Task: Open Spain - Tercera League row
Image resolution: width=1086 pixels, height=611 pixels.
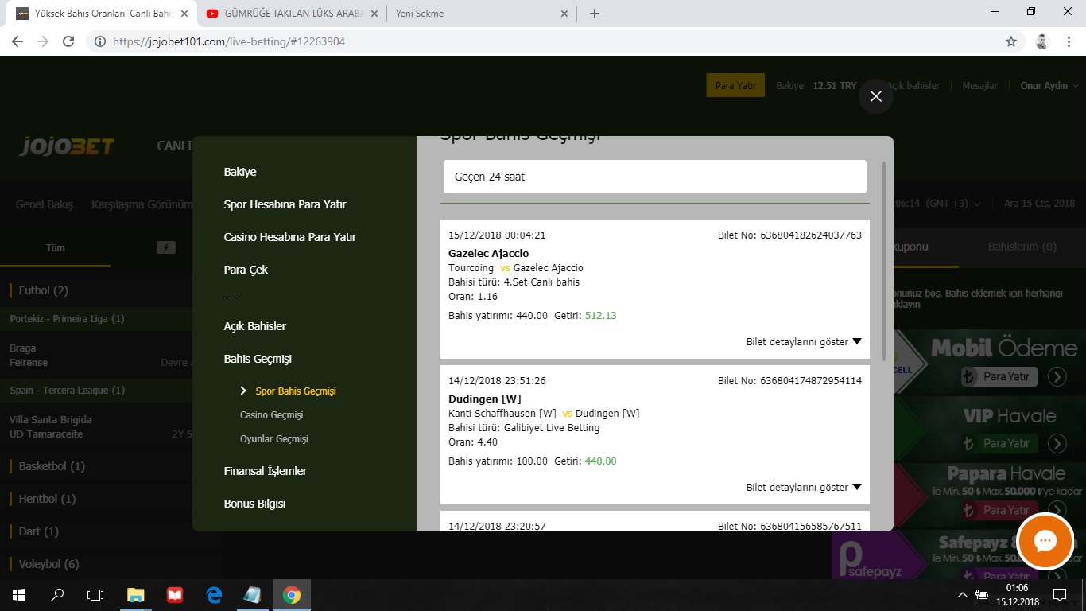Action: (x=95, y=391)
